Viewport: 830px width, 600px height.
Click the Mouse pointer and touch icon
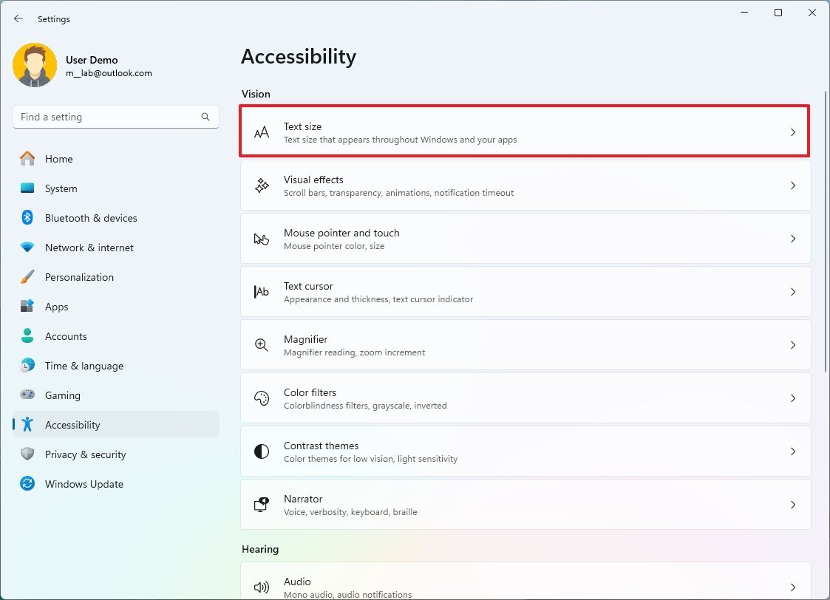pyautogui.click(x=262, y=239)
